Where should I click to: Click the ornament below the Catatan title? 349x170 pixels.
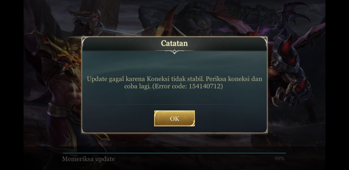[174, 51]
